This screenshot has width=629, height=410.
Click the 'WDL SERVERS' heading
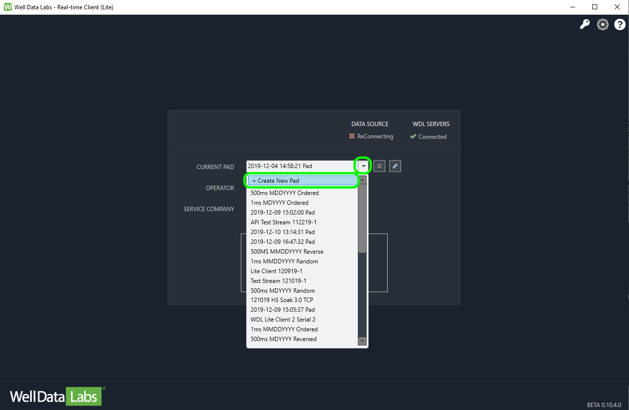coord(431,124)
